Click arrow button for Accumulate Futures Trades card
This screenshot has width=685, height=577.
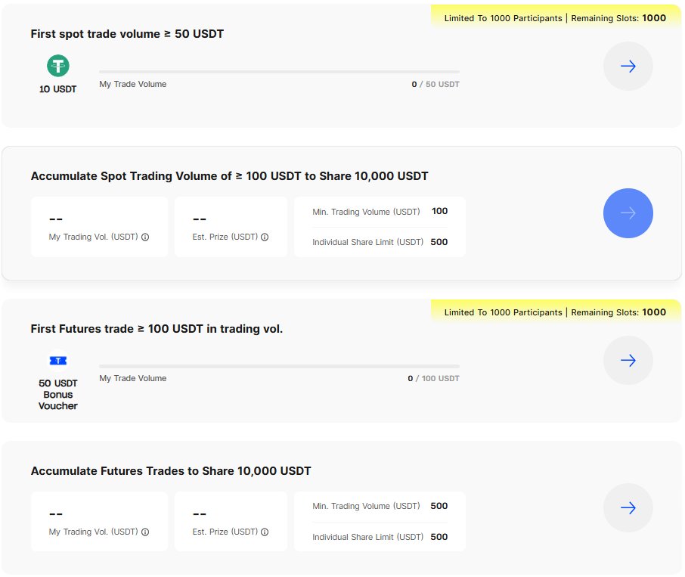pos(628,507)
